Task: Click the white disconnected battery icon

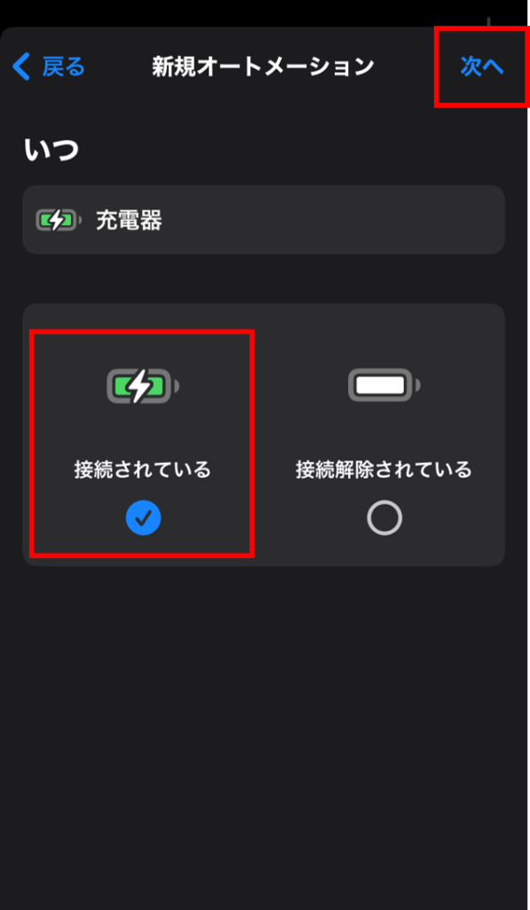Action: coord(384,385)
